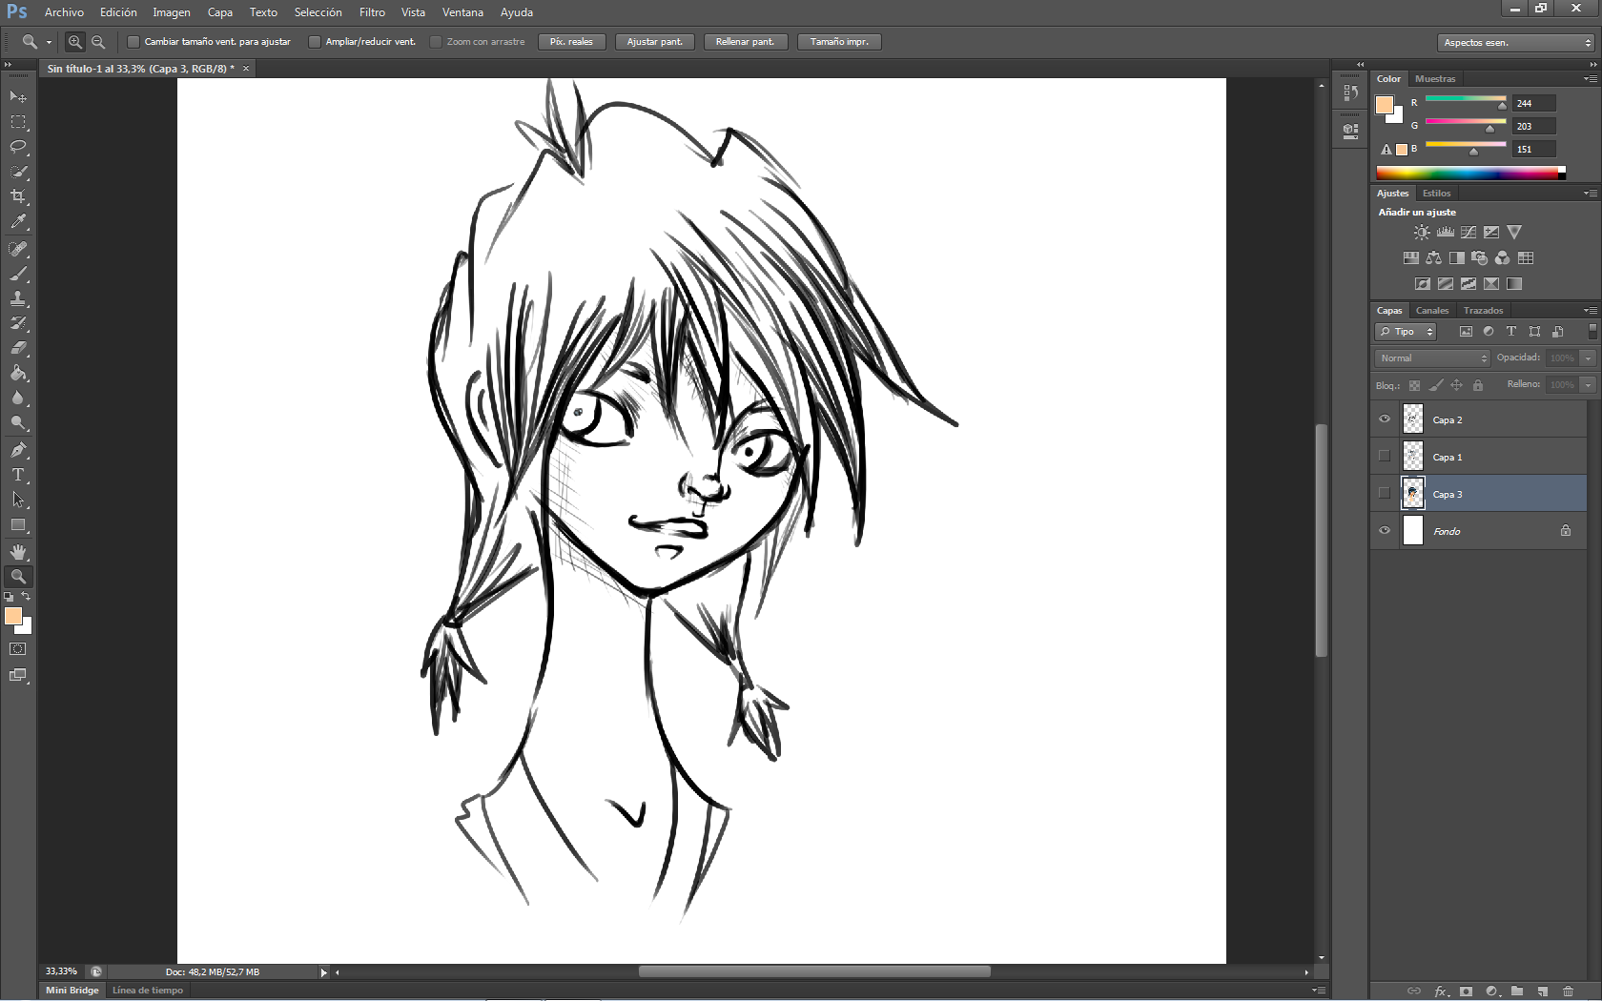Select the Type tool
The height and width of the screenshot is (1001, 1602).
18,475
